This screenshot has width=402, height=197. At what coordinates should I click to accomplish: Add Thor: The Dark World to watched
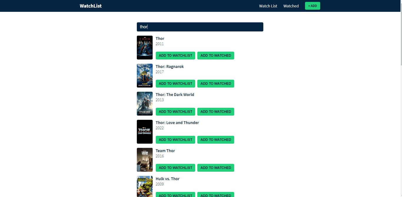click(215, 112)
